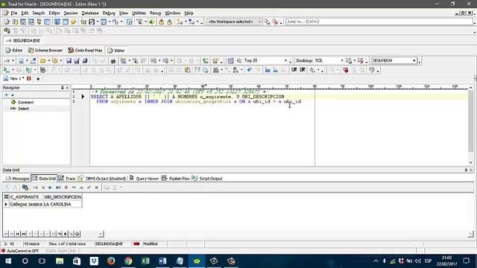
Task: Add a new editor tab with plus icon
Action: (38, 79)
